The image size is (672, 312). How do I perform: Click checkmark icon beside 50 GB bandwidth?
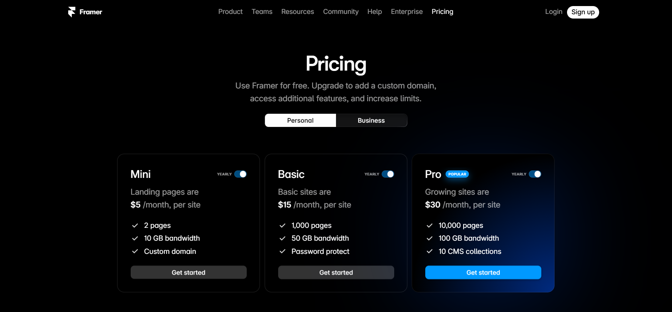click(282, 238)
